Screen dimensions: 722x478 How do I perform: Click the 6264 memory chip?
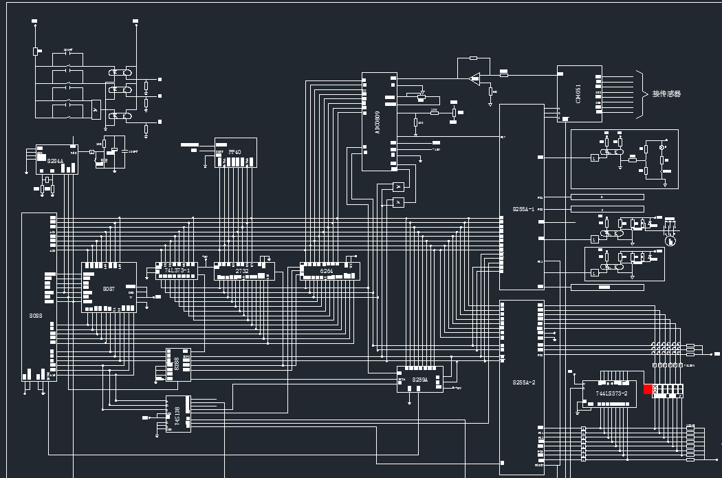[329, 272]
